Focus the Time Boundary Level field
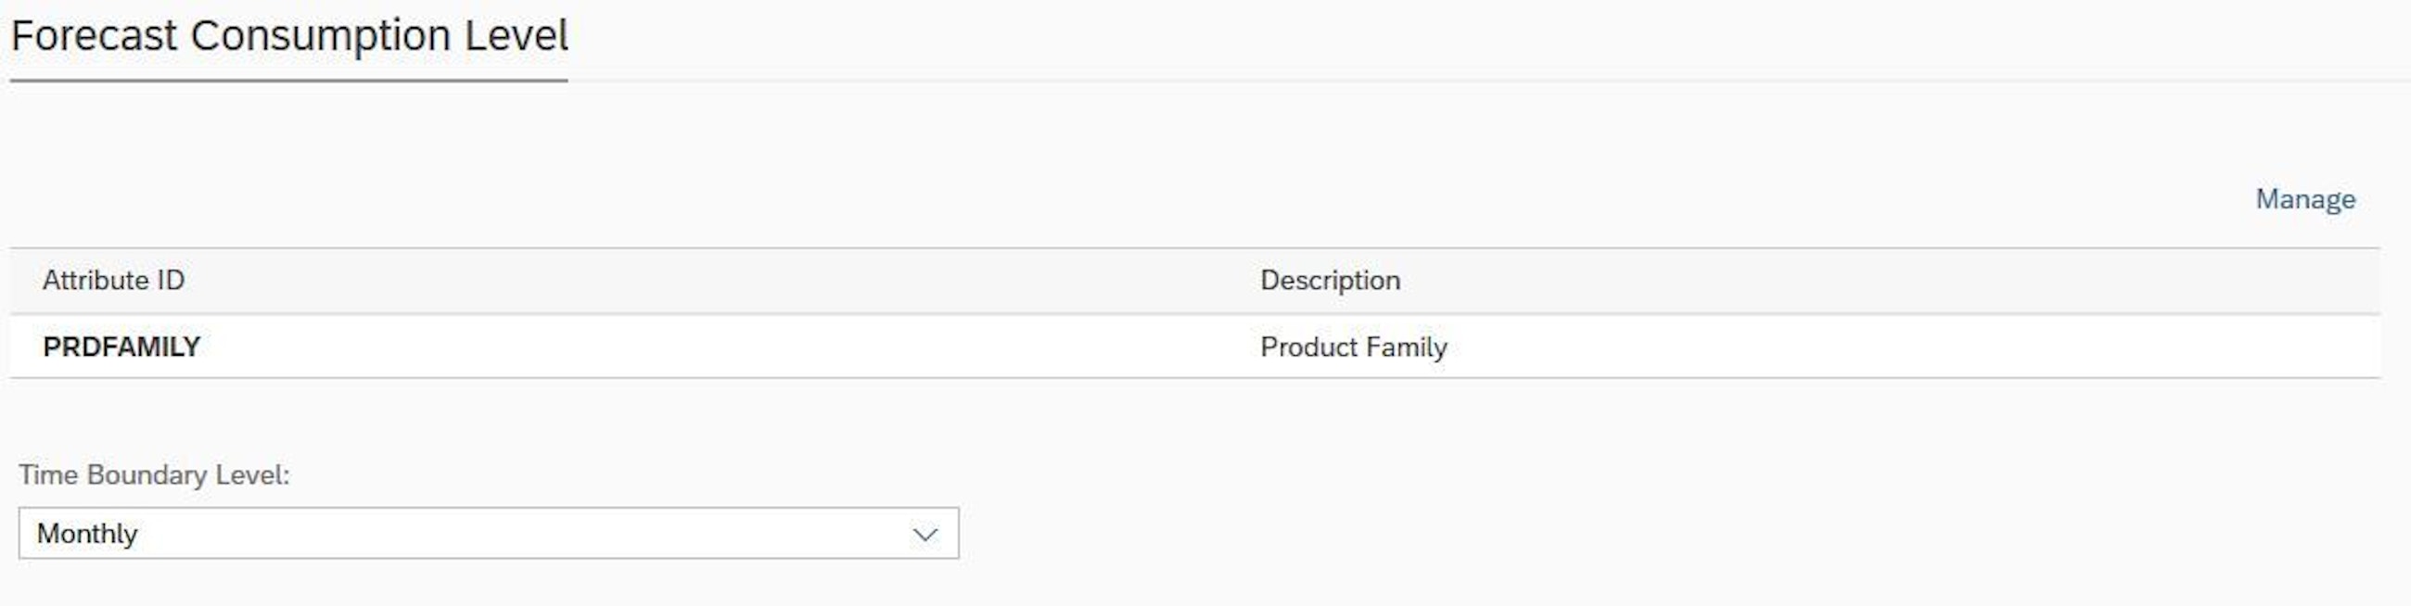This screenshot has height=606, width=2411. (x=468, y=533)
